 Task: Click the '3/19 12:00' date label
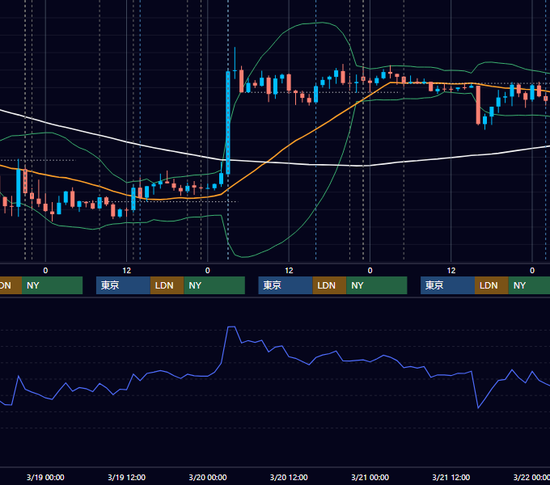click(x=126, y=477)
